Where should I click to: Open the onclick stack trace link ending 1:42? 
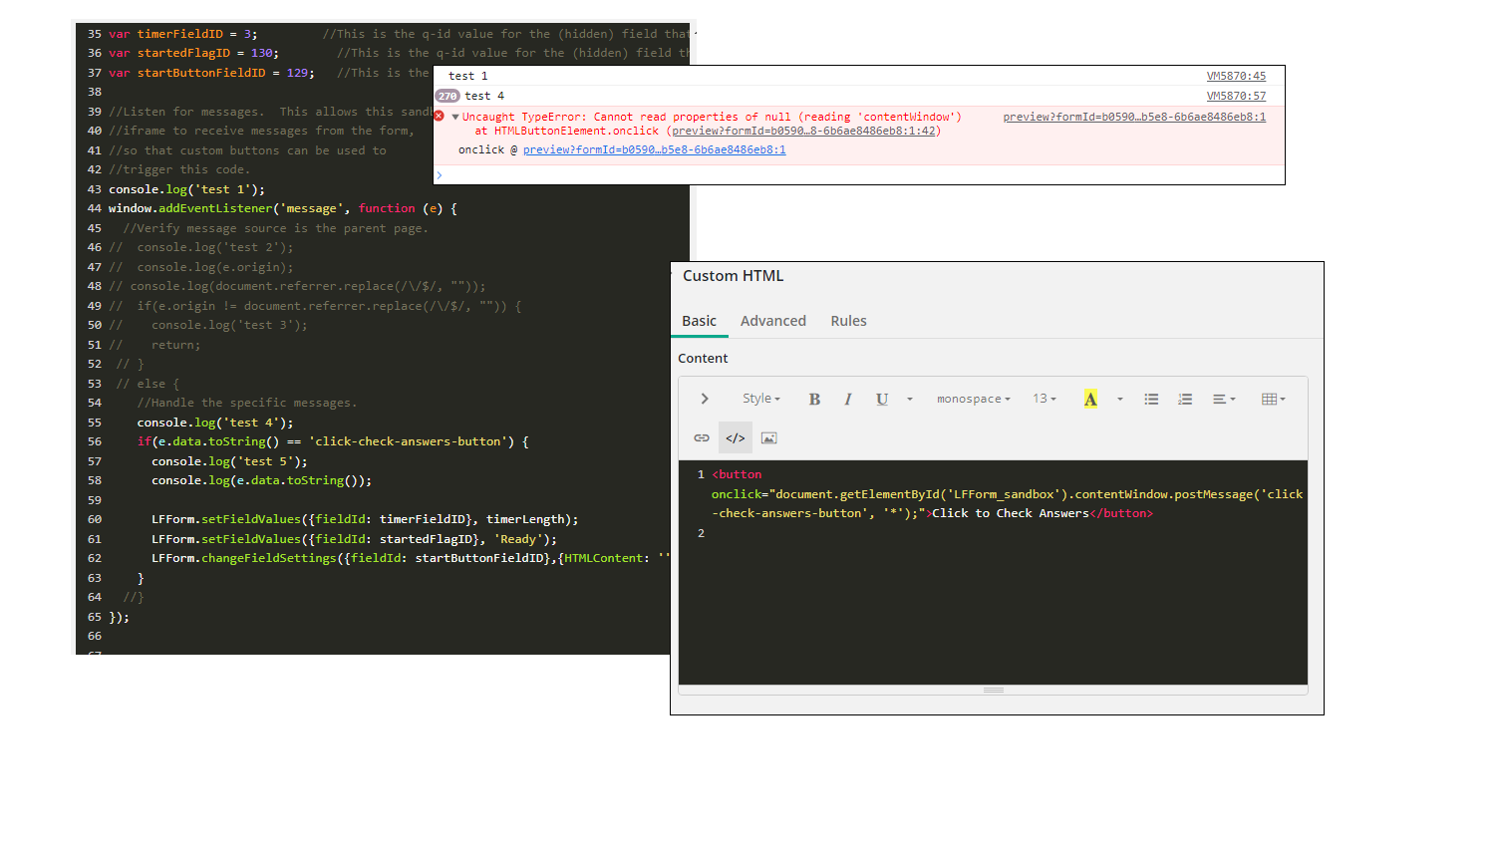[x=804, y=131]
